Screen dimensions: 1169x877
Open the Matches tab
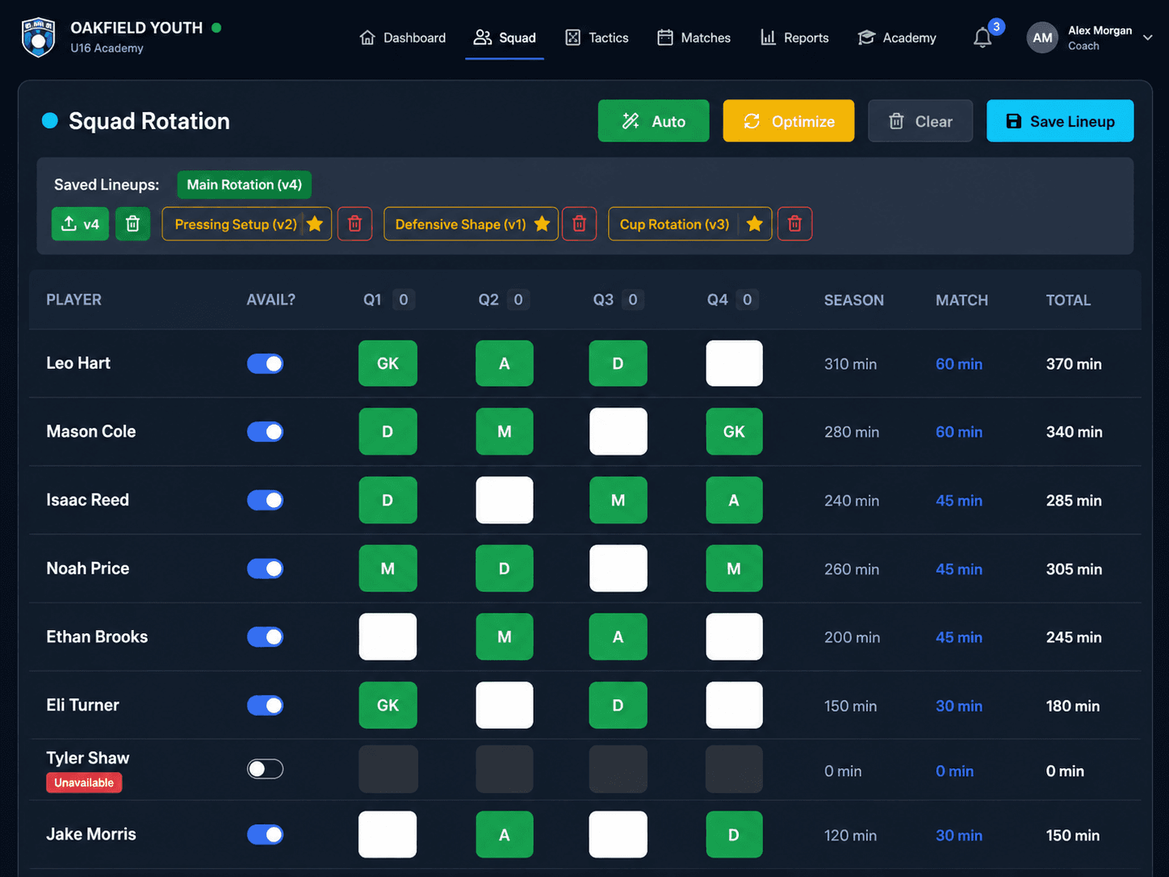pos(693,38)
